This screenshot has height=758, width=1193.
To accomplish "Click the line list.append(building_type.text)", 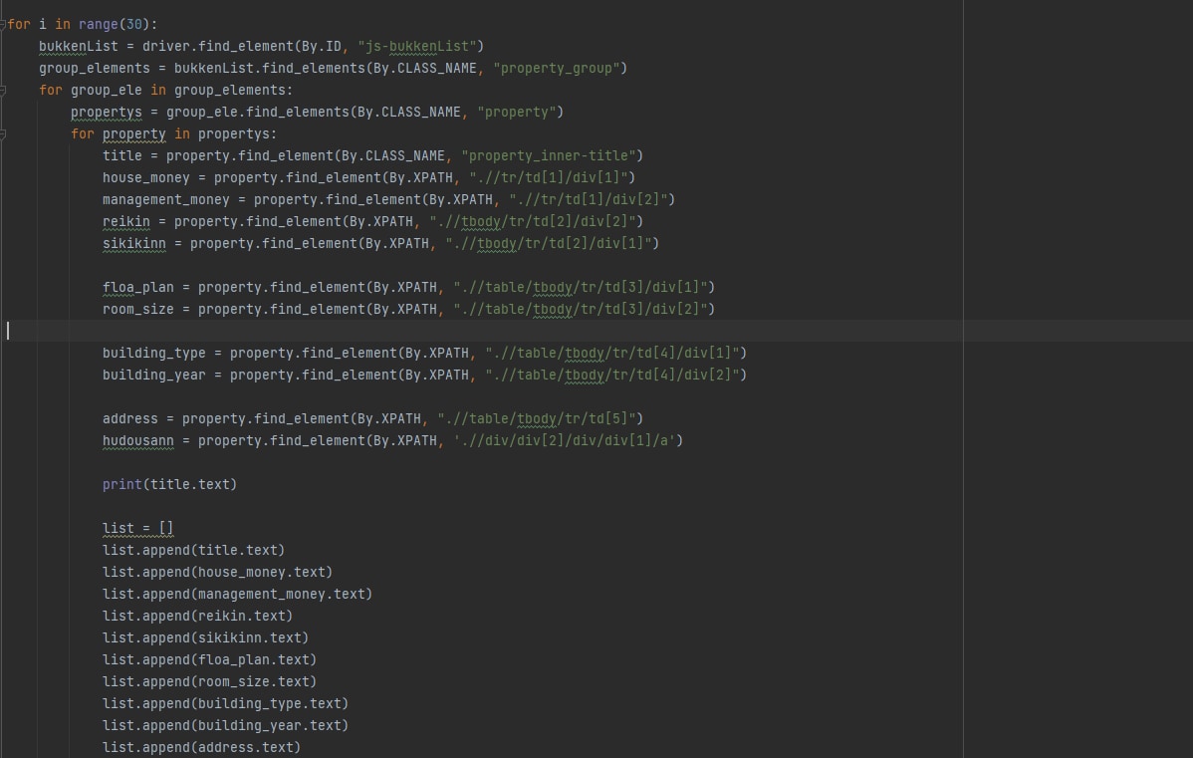I will (x=225, y=704).
